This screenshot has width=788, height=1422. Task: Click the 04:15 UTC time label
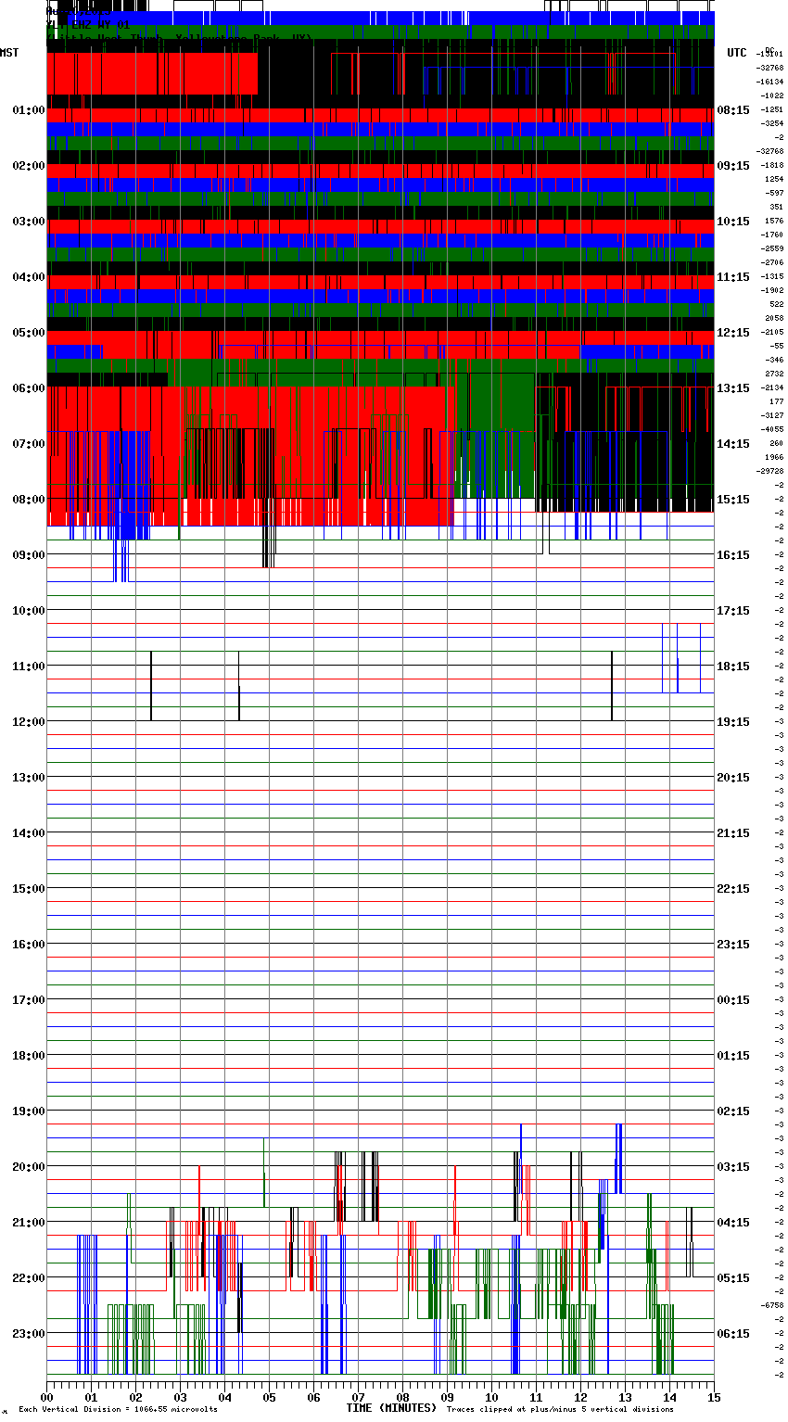click(x=733, y=1223)
